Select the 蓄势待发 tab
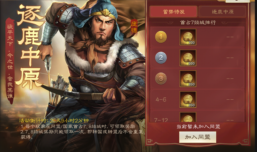 pyautogui.click(x=173, y=11)
